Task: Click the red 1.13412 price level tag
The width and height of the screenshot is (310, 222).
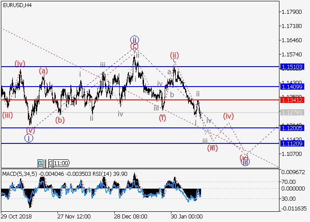Action: point(292,100)
